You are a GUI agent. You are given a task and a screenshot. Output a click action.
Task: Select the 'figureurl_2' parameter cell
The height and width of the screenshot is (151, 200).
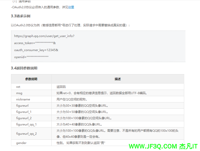[24, 118]
